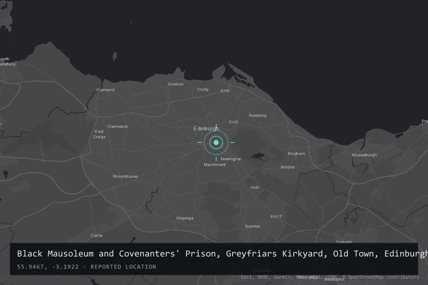Click the Bingham place label
The image size is (428, 285).
pyautogui.click(x=297, y=154)
